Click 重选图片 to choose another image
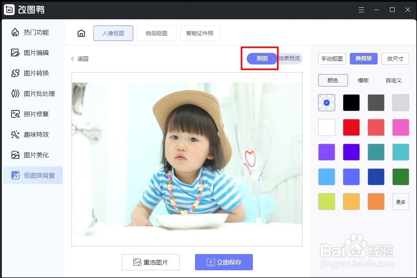 pyautogui.click(x=151, y=262)
